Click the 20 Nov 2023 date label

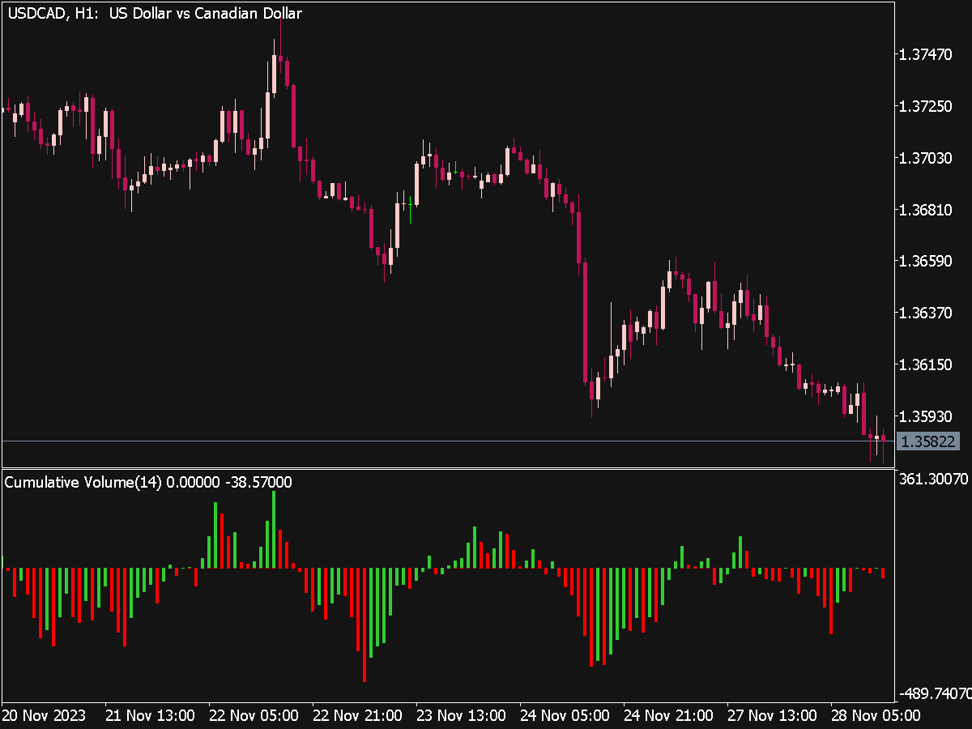pyautogui.click(x=45, y=715)
